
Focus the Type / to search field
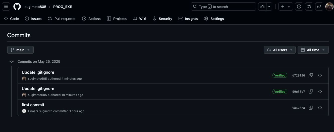(224, 7)
